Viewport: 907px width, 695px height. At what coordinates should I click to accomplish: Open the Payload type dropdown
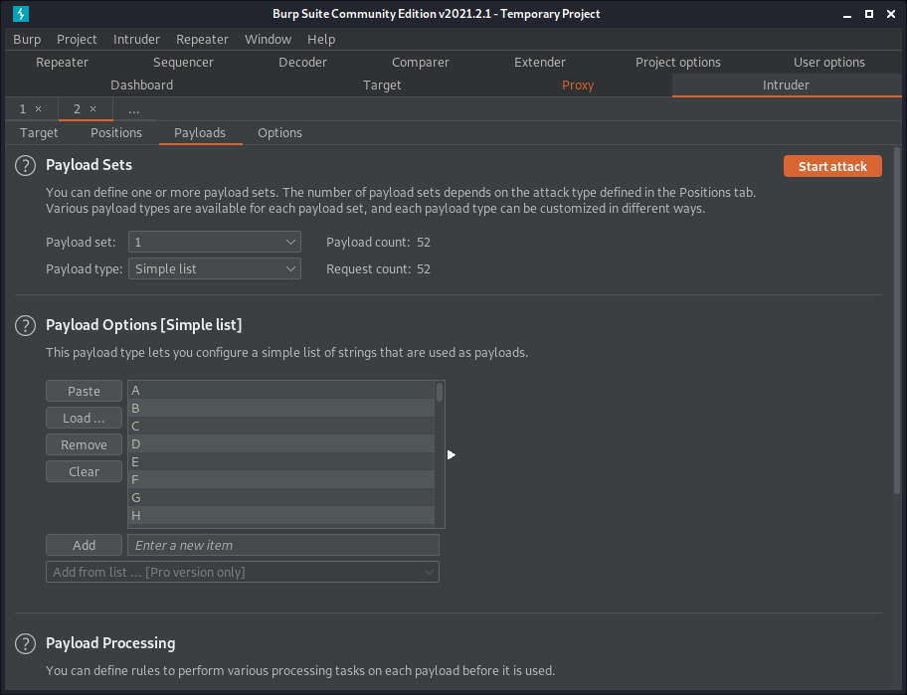tap(215, 268)
